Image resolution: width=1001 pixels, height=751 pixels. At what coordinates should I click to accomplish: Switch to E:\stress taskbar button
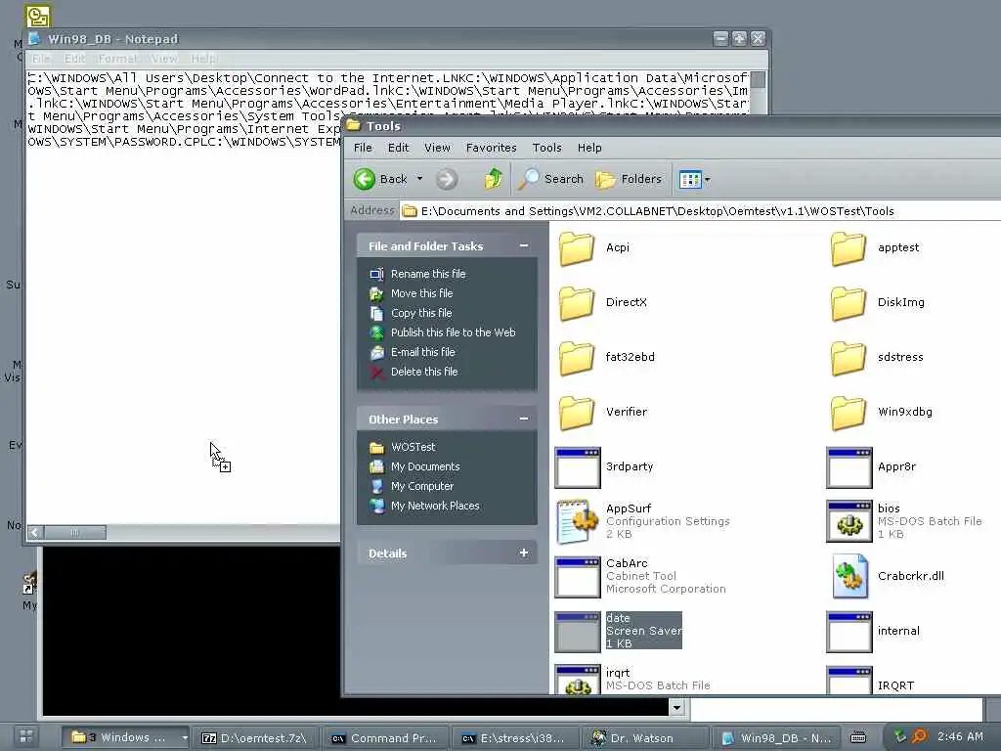tap(516, 738)
